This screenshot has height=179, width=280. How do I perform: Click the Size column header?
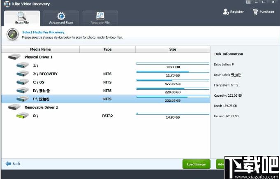[173, 49]
